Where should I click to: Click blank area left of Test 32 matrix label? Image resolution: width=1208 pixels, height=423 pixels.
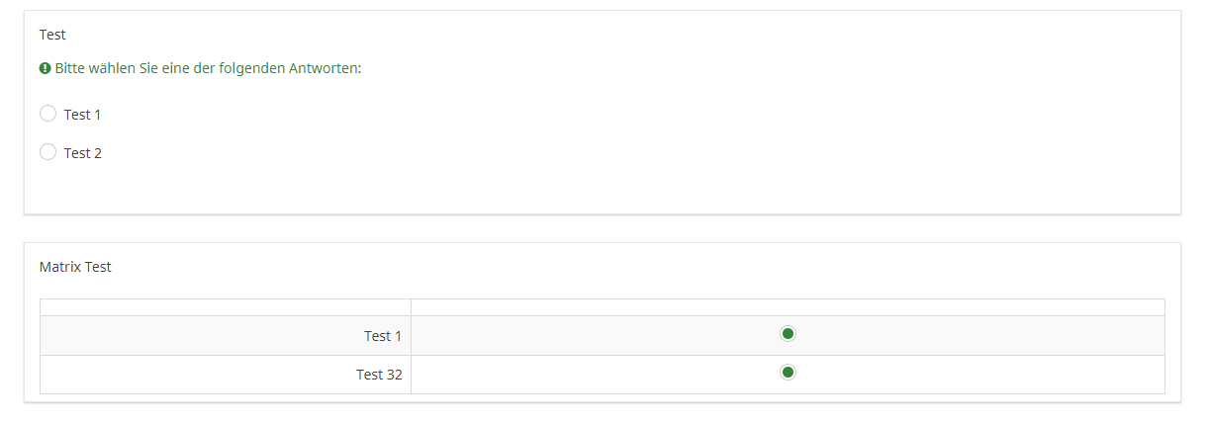pos(198,375)
